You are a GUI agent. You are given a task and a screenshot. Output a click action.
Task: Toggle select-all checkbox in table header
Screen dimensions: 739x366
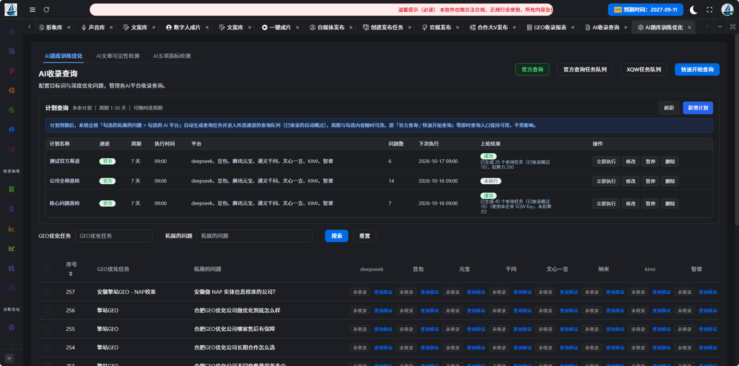[x=48, y=269]
